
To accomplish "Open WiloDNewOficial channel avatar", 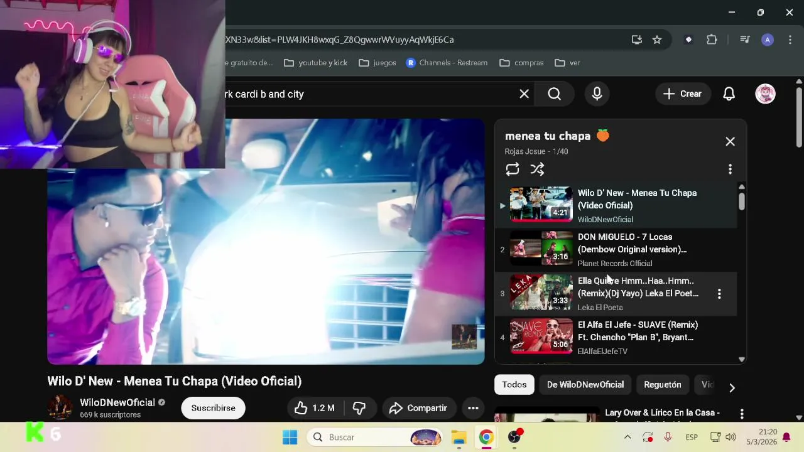I will [x=60, y=407].
